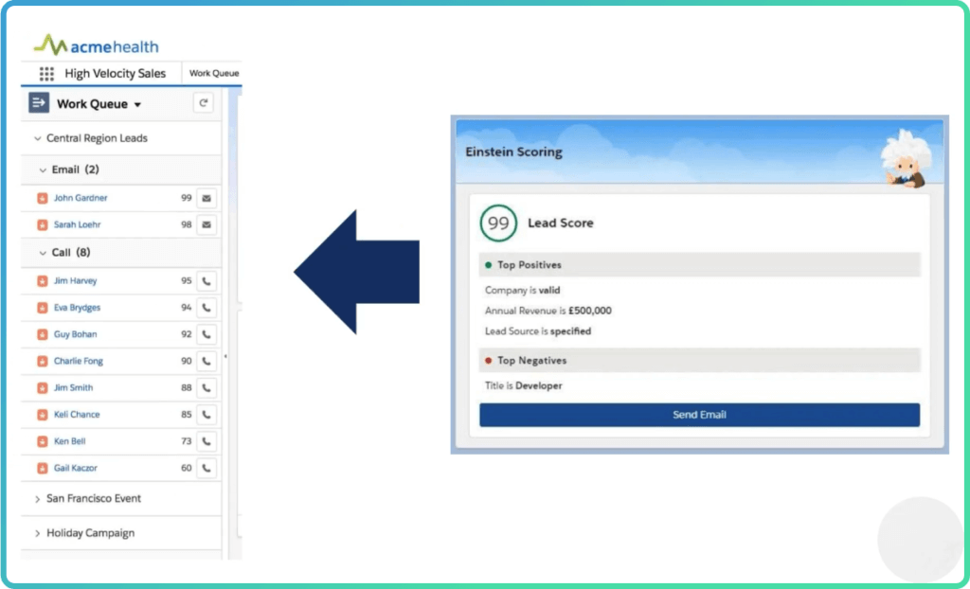Click 'Lead Source is specified' text

tap(538, 331)
